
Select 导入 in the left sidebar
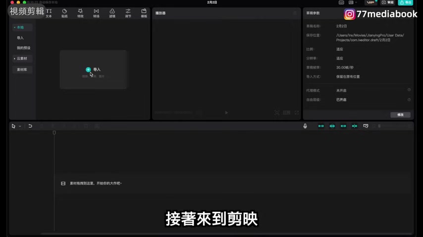click(x=20, y=38)
